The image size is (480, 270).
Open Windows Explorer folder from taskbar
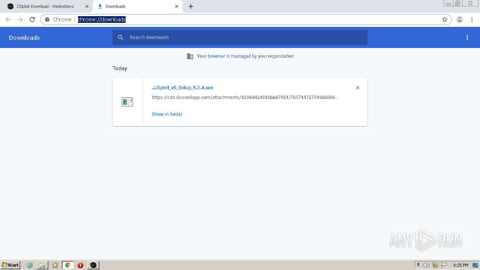coord(42,265)
